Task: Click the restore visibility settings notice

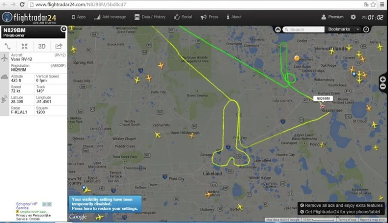Action: [105, 204]
